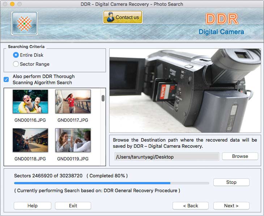Proceed with the Next button
Image resolution: width=264 pixels, height=216 pixels.
231,206
